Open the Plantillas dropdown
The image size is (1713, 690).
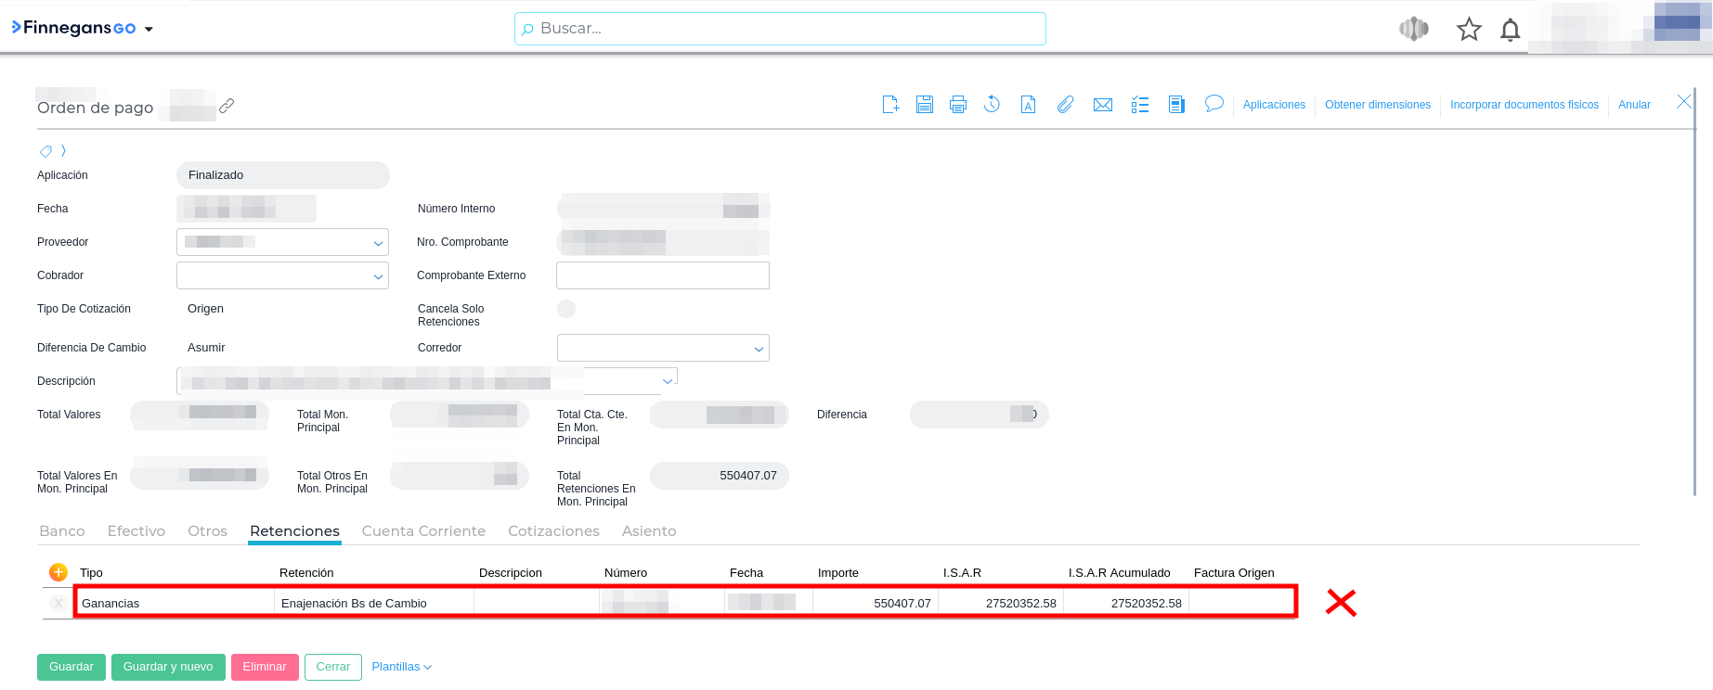click(401, 667)
